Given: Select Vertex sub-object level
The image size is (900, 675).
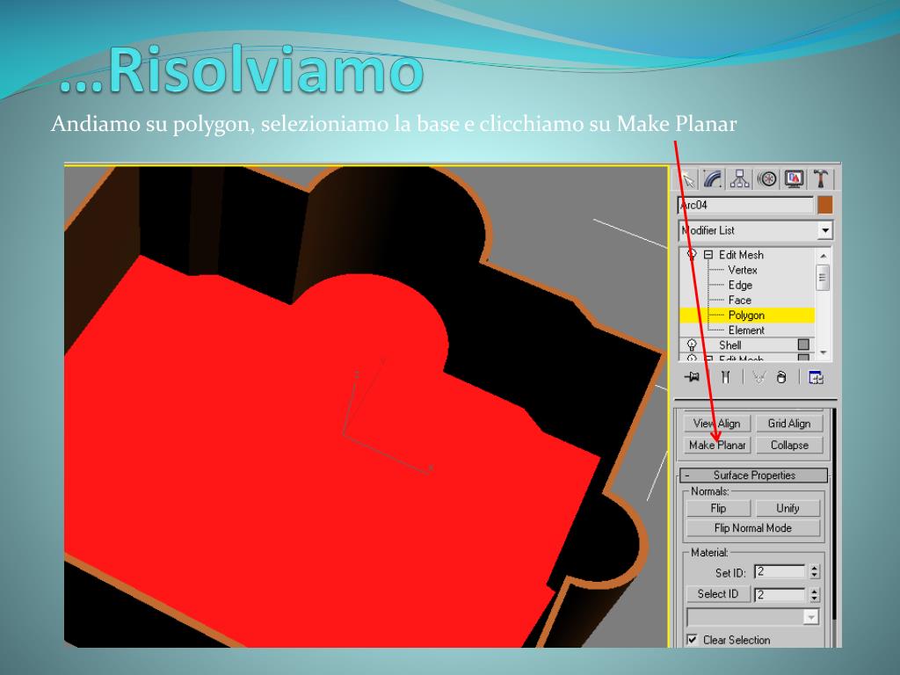Looking at the screenshot, I should tap(742, 270).
